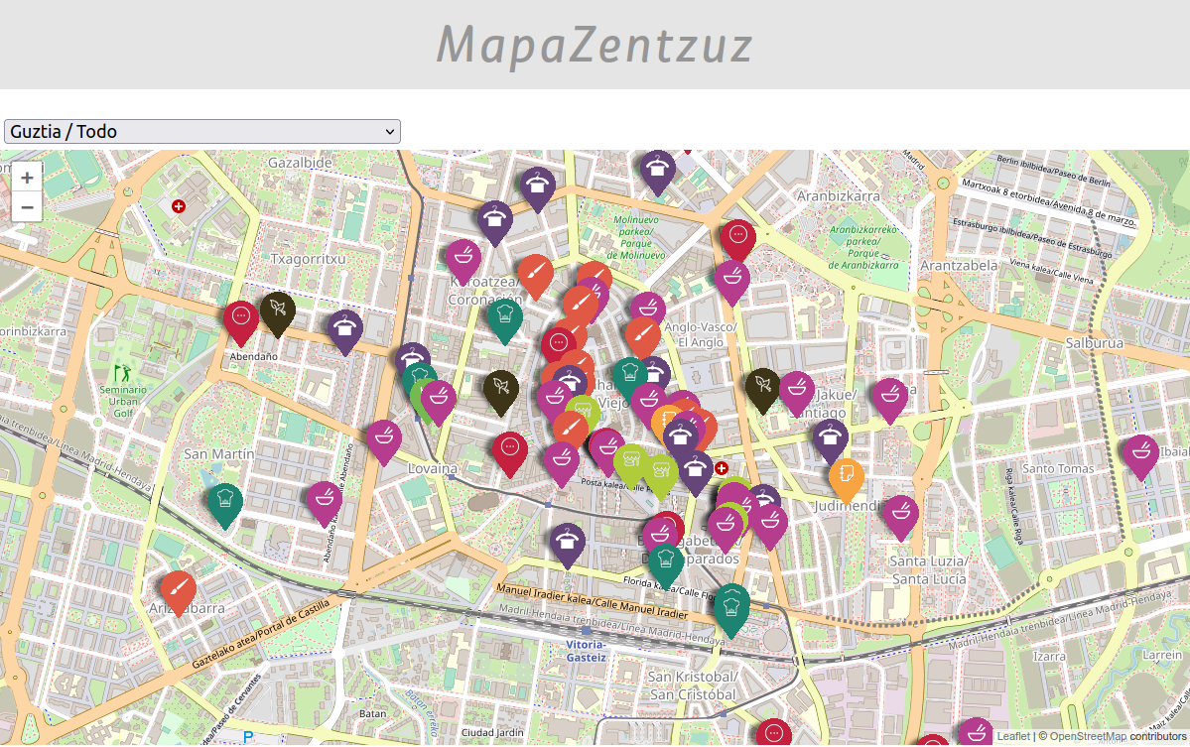Click the MapaZentzuz page title

point(595,45)
